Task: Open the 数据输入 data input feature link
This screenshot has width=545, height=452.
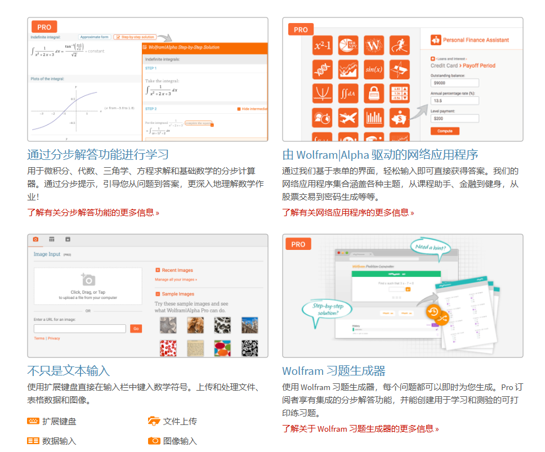Action: (x=52, y=441)
